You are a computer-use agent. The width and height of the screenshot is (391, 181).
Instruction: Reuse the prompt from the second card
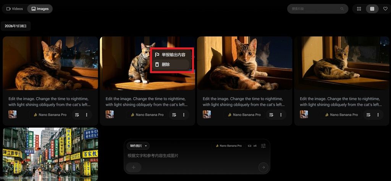[174, 115]
